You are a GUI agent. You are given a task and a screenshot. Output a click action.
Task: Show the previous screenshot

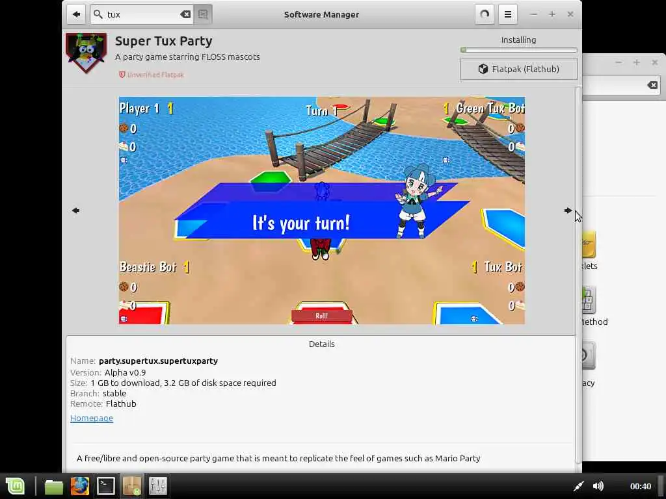pyautogui.click(x=75, y=211)
